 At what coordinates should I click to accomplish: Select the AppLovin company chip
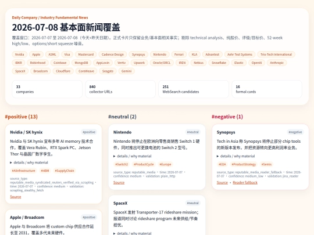103,63
